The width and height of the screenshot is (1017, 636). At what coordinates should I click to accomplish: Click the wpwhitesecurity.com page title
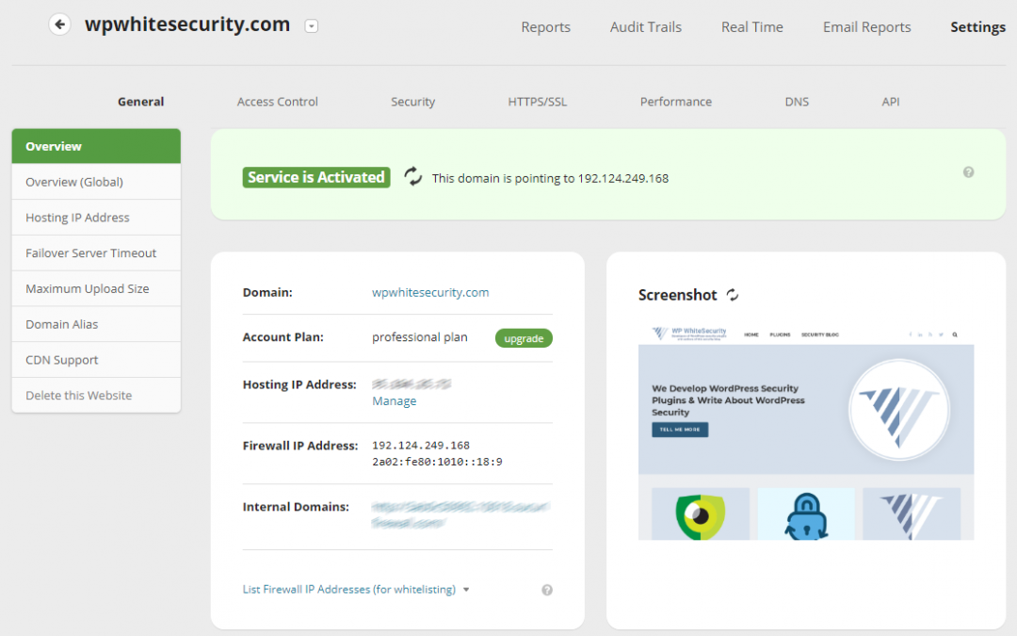pos(186,24)
